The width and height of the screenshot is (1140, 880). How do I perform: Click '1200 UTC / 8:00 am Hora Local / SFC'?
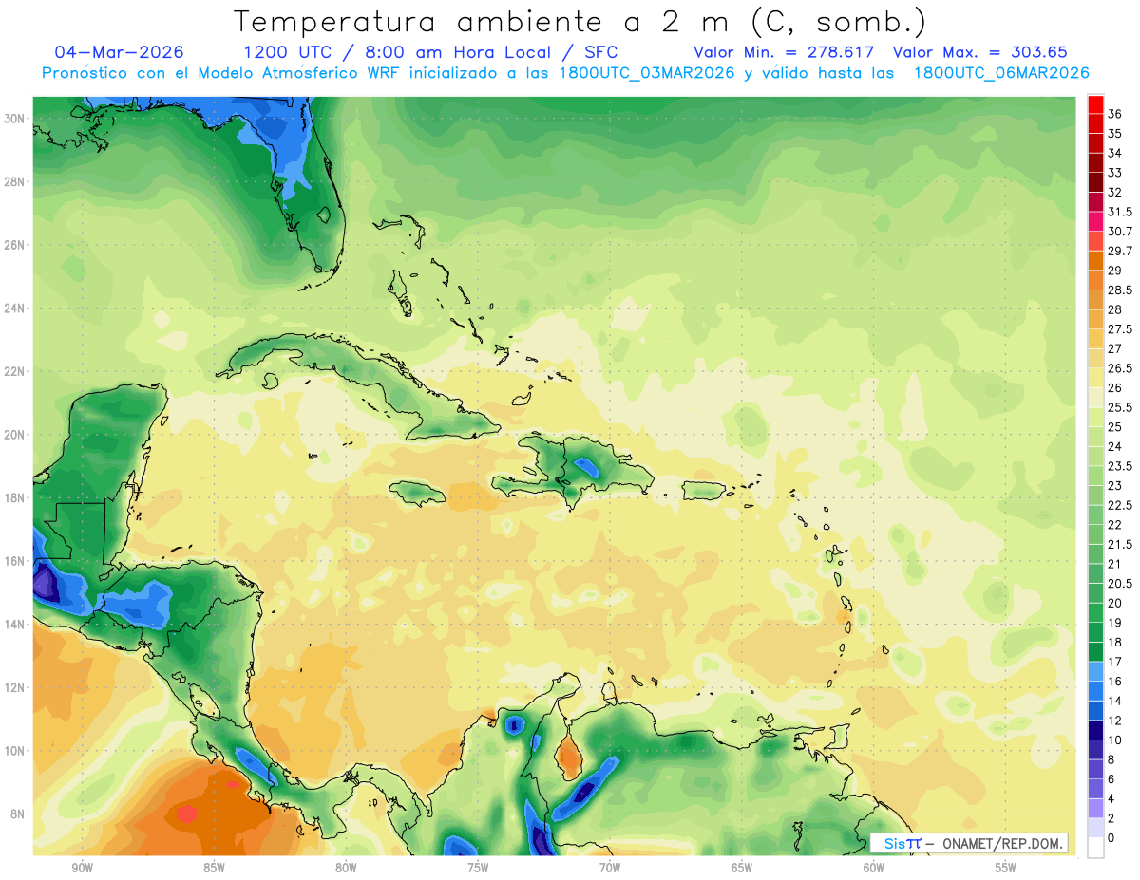click(430, 52)
